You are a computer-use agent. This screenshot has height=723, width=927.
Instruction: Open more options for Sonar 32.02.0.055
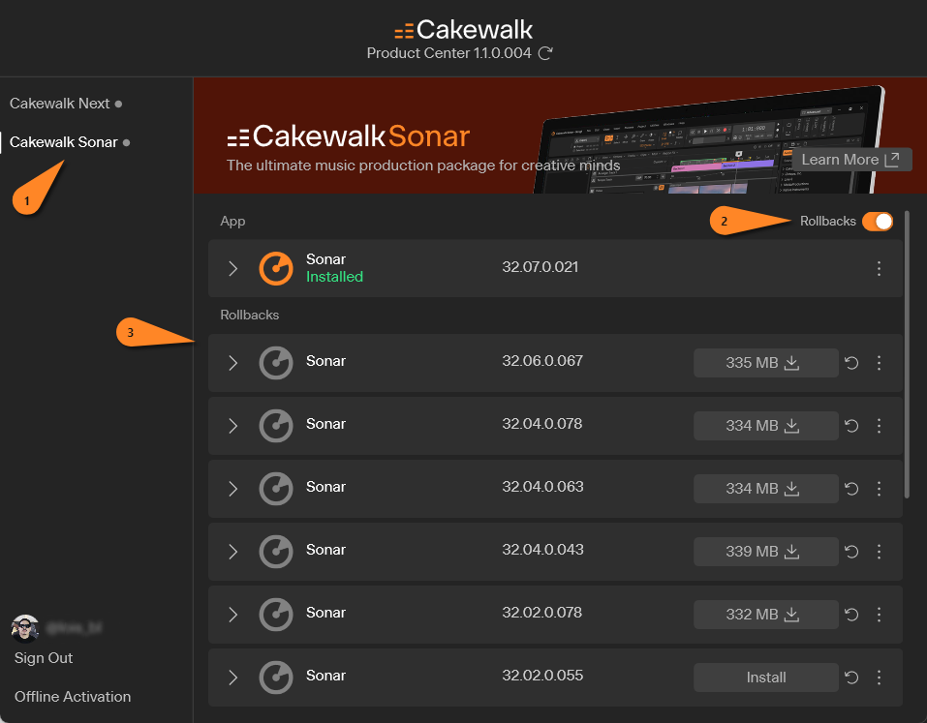(x=880, y=678)
